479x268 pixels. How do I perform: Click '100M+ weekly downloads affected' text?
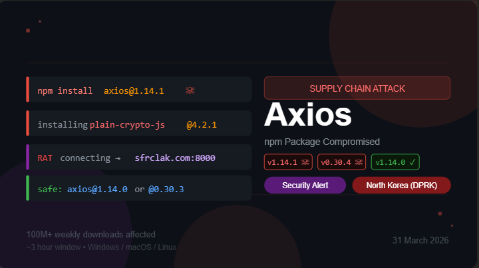pyautogui.click(x=90, y=234)
